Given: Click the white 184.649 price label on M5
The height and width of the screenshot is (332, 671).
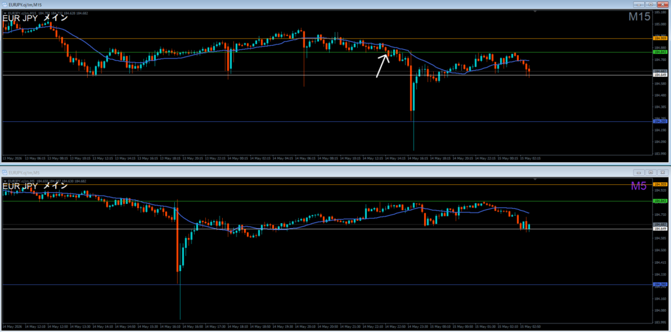Looking at the screenshot, I should coord(661,229).
